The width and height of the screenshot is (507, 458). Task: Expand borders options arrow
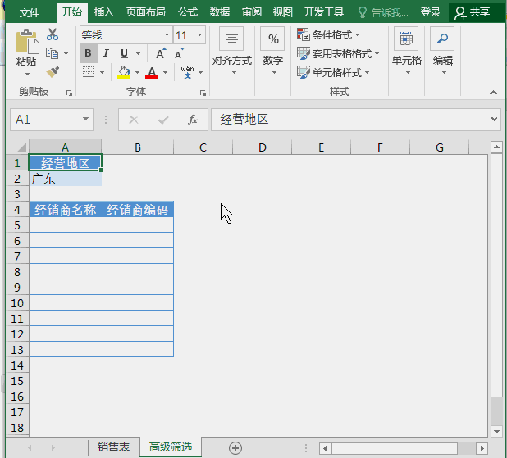103,72
